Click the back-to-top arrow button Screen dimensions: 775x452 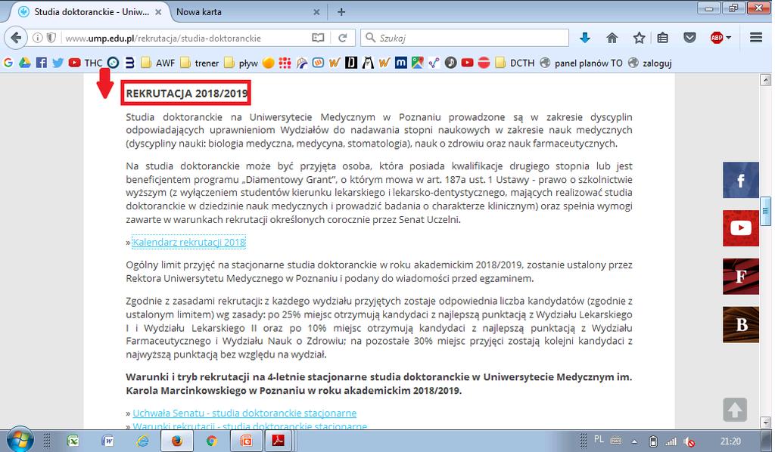pyautogui.click(x=735, y=410)
